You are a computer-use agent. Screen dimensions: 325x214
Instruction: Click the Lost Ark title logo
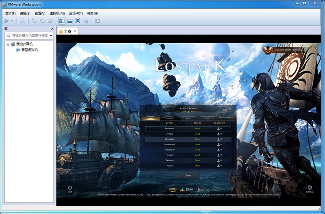point(190,65)
